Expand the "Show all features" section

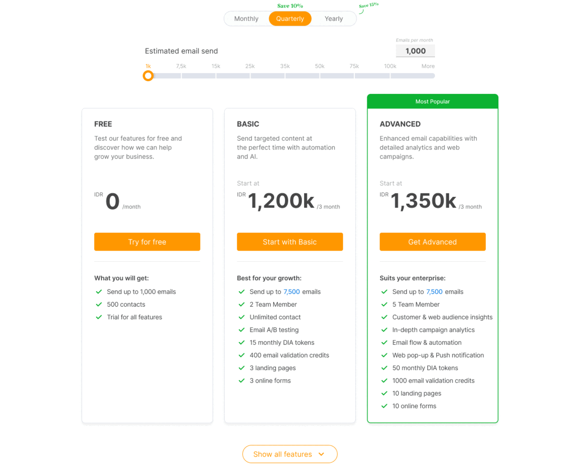pyautogui.click(x=290, y=454)
